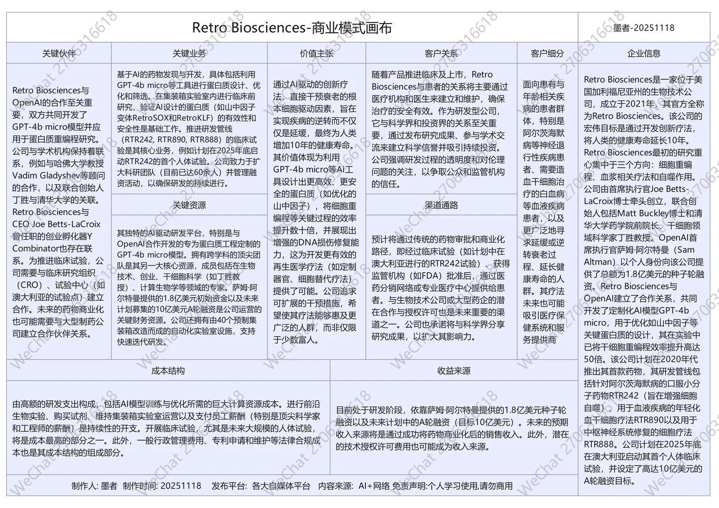Viewport: 719px width, 508px height.
Task: Select the "关键伙伴" column header
Action: [59, 53]
